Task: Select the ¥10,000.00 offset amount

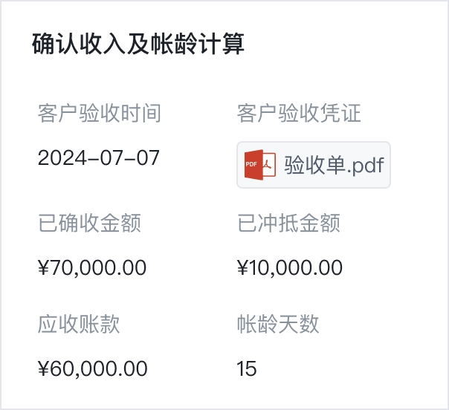Action: (290, 267)
